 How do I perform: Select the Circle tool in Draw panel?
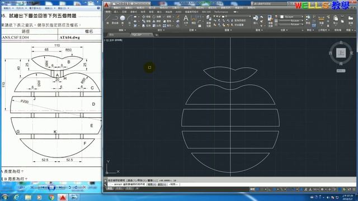(123, 18)
